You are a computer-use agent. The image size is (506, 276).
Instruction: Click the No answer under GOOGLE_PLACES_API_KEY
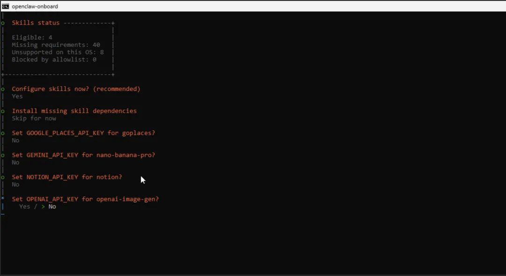click(x=15, y=141)
